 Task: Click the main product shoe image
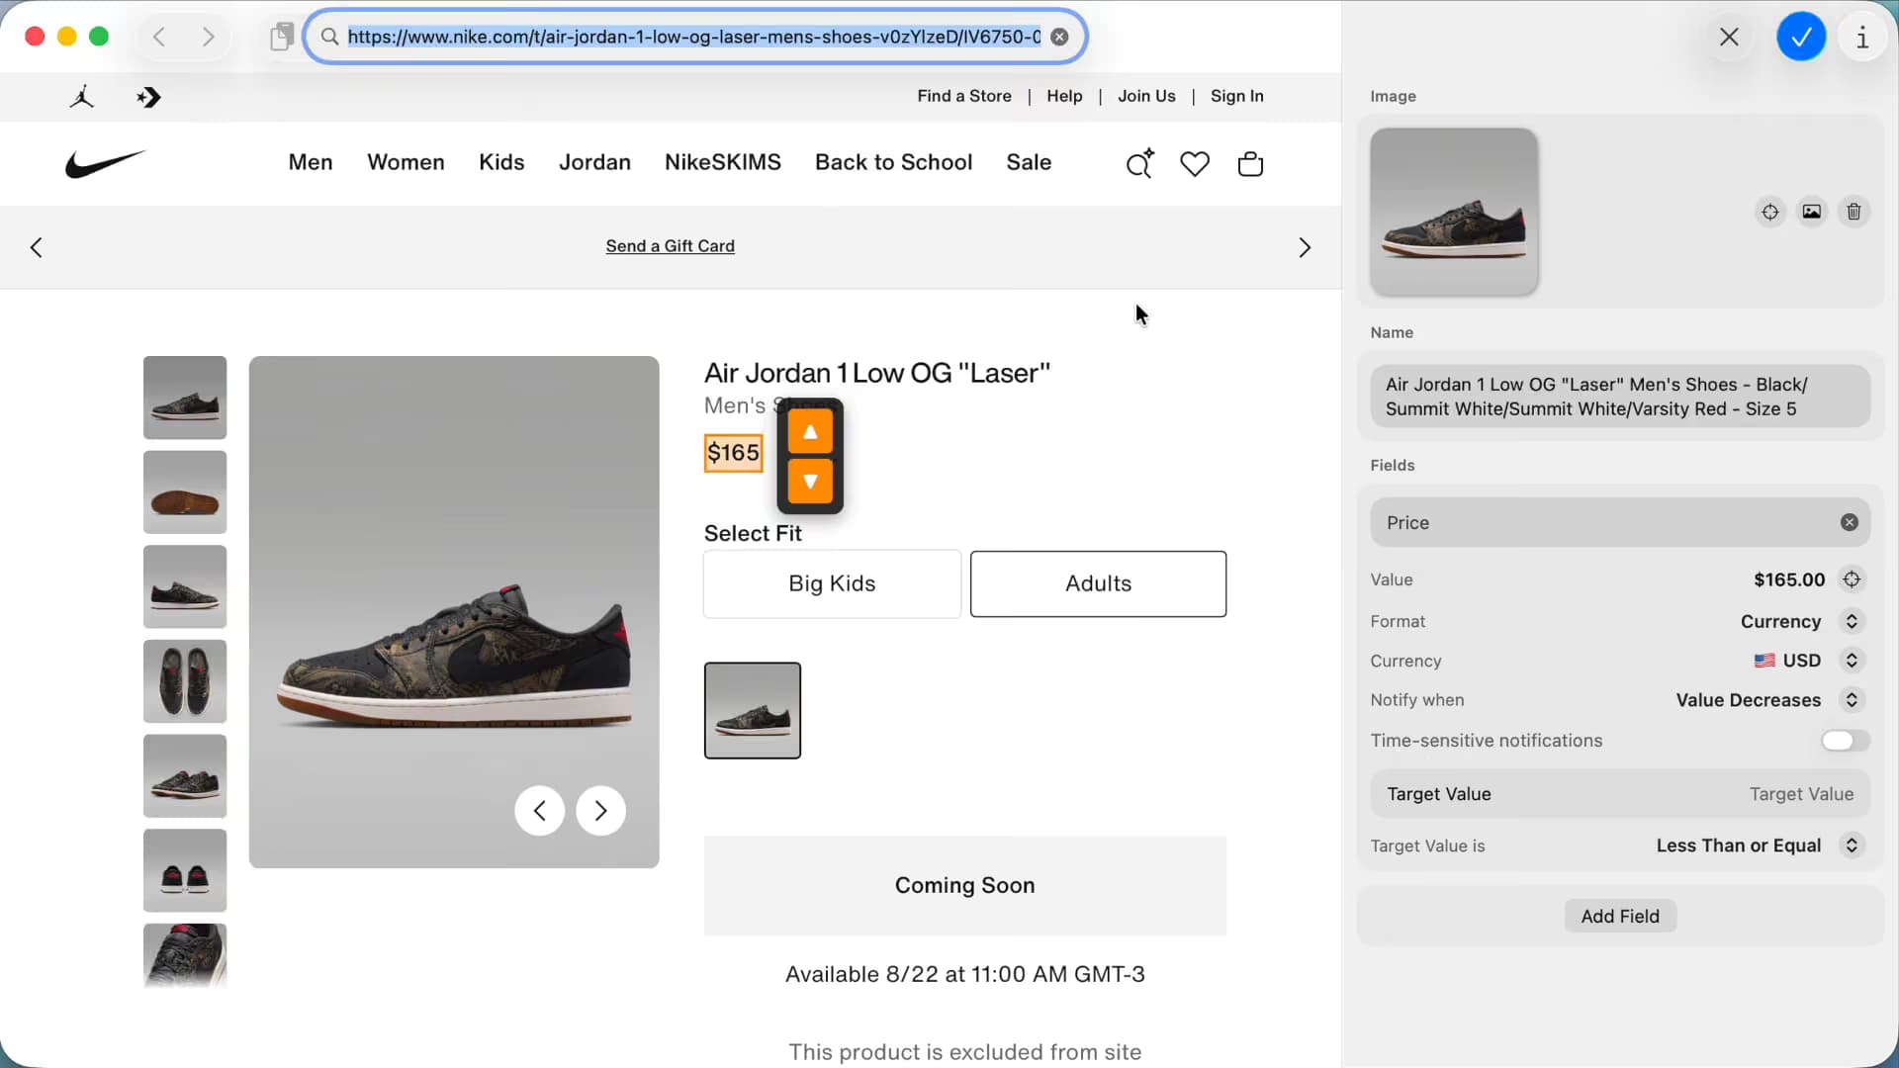(x=454, y=612)
